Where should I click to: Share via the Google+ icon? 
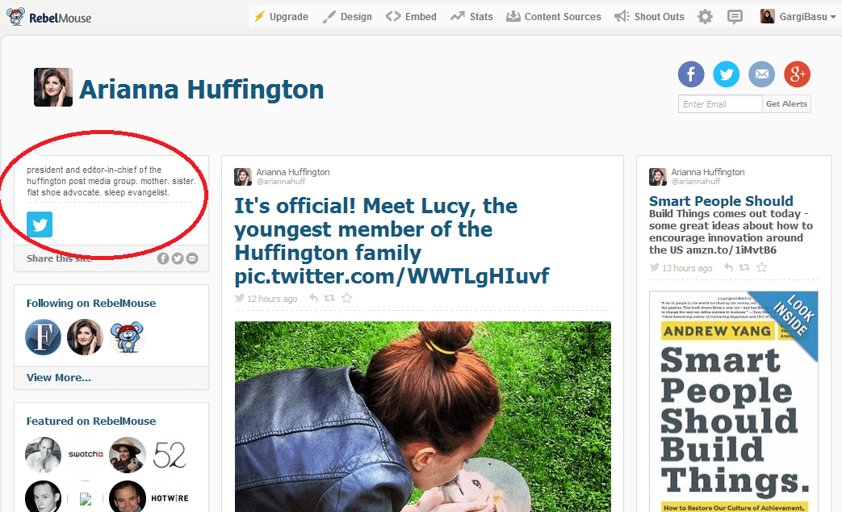point(797,74)
